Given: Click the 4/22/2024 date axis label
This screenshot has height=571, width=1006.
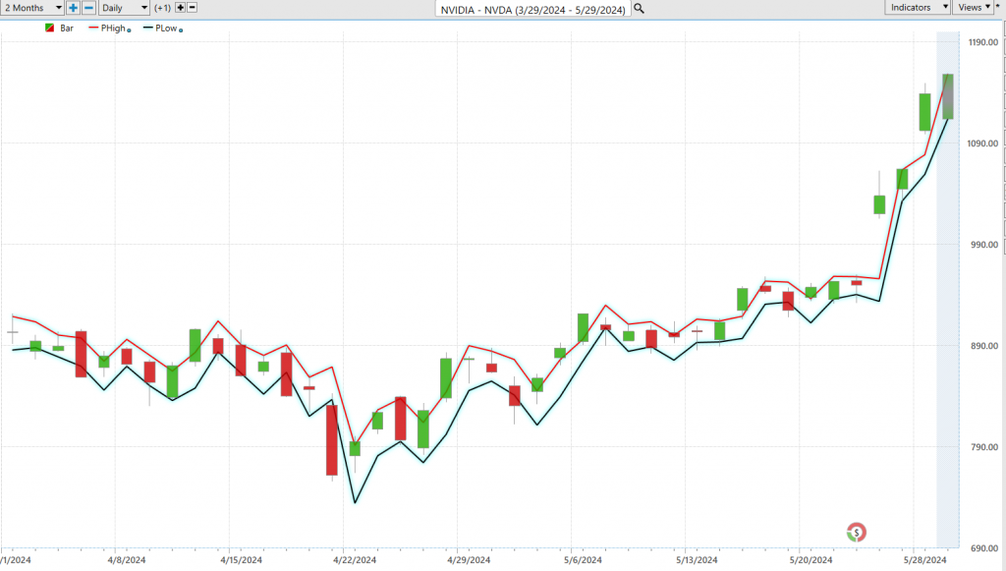Looking at the screenshot, I should tap(354, 560).
